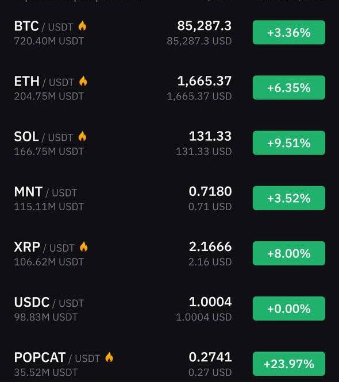
Task: Click the +6.35% change badge for ETH
Action: (x=289, y=88)
